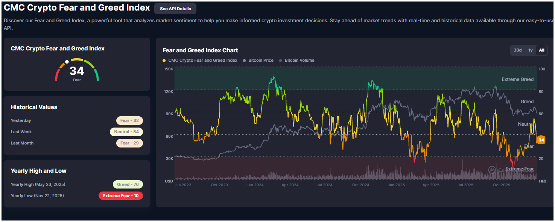Switch chart range to 1y
The height and width of the screenshot is (222, 555).
click(530, 50)
